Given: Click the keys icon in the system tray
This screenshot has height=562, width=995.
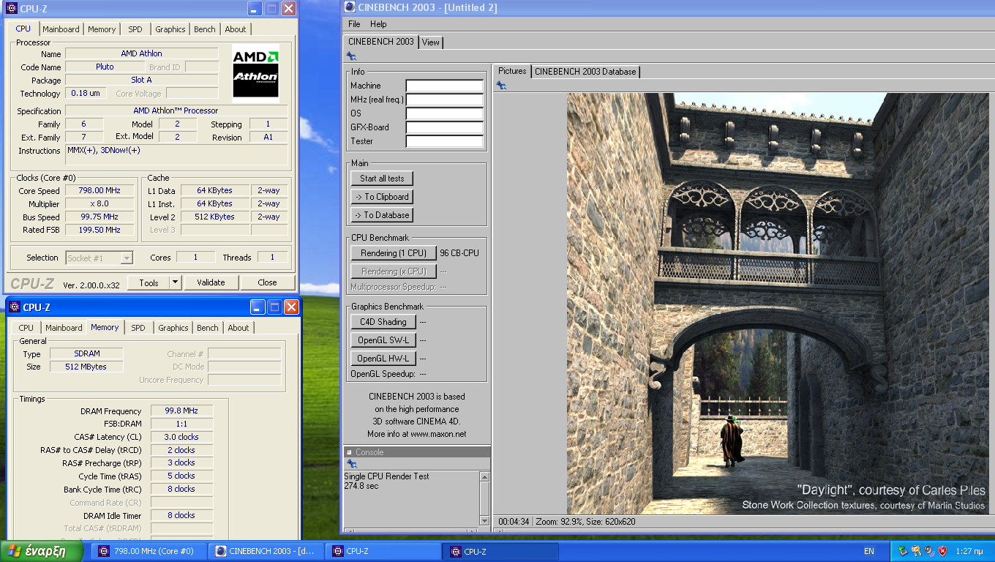Looking at the screenshot, I should (x=916, y=551).
